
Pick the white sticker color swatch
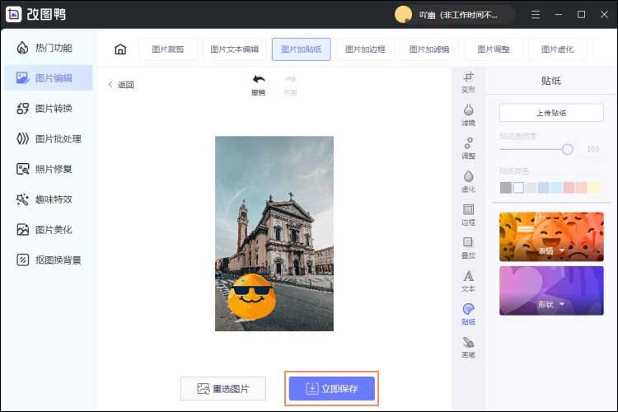(518, 188)
